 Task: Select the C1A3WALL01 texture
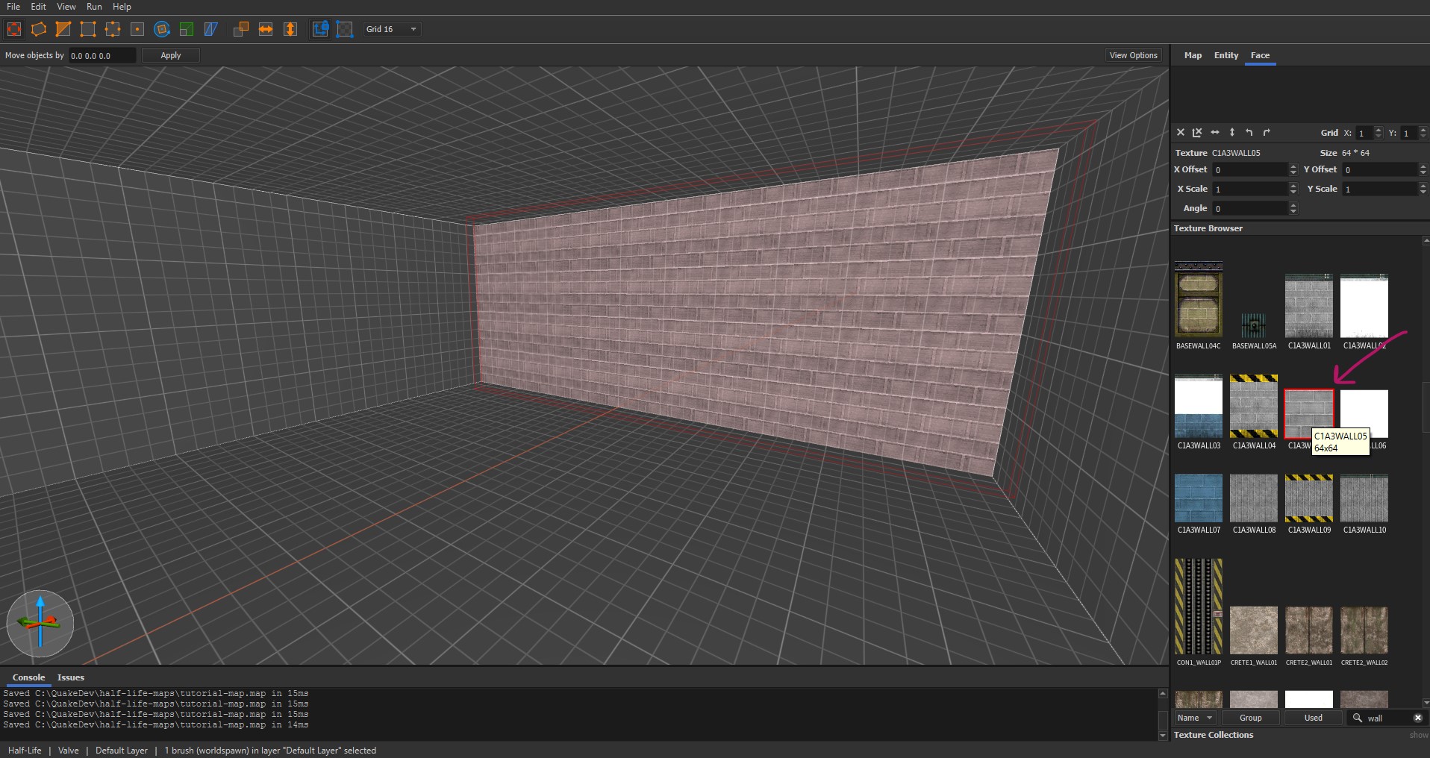click(x=1309, y=307)
